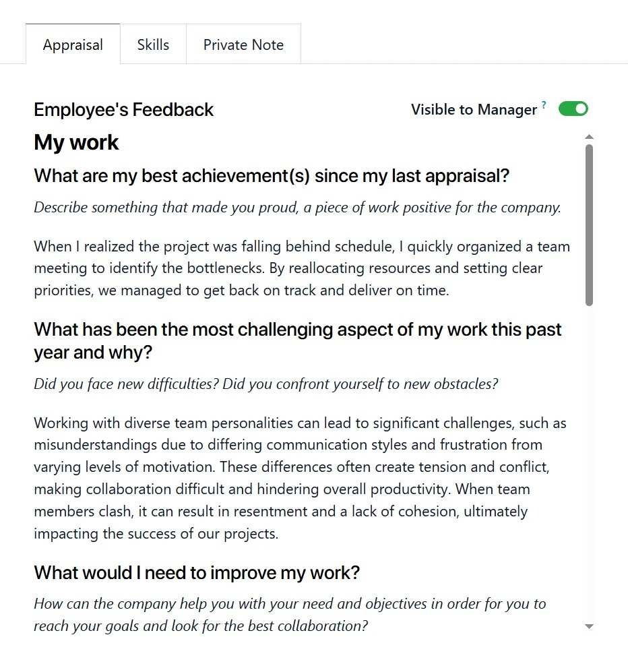Click the most challenging aspect question heading
Screen dimensions: 628x666
click(297, 341)
